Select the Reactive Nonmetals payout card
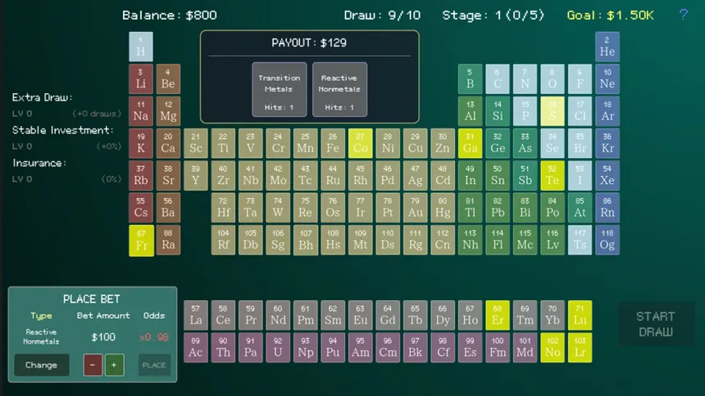The height and width of the screenshot is (396, 705). 339,89
